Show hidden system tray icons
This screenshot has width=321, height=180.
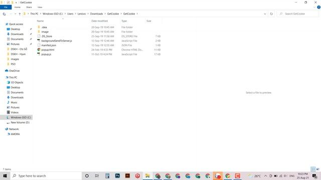pyautogui.click(x=265, y=175)
